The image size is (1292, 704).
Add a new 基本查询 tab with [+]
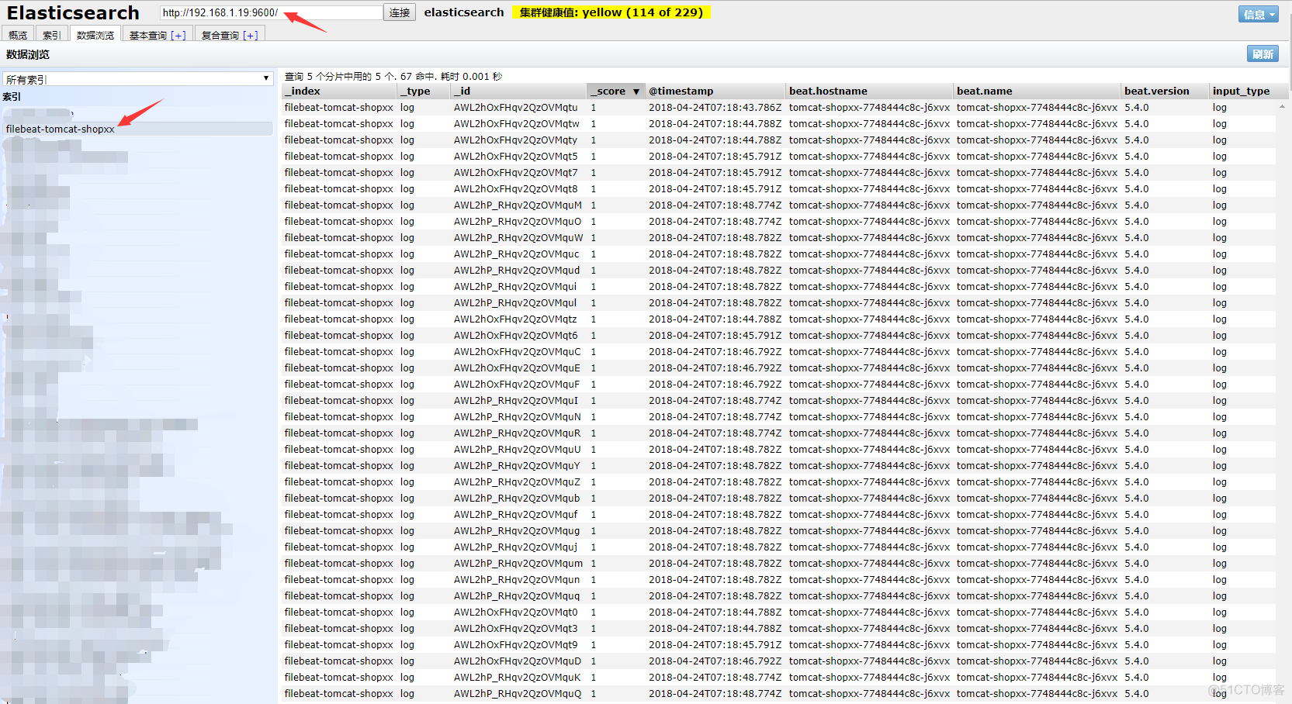coord(178,35)
